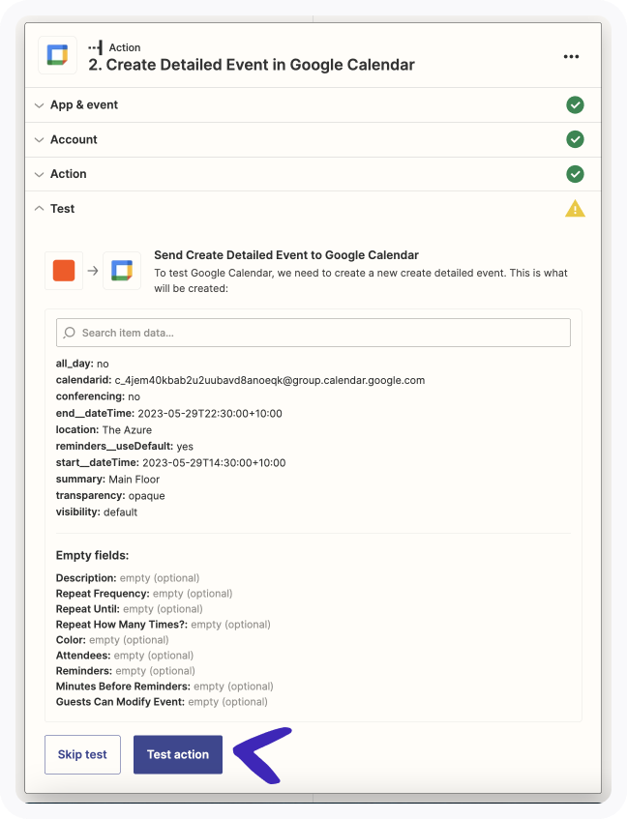Click the Google Calendar icon after the arrow
This screenshot has width=627, height=819.
122,271
